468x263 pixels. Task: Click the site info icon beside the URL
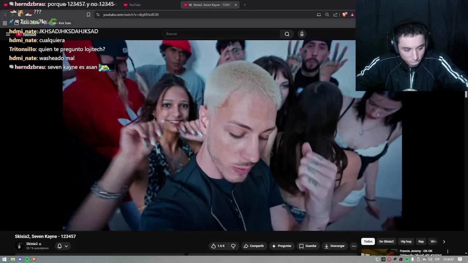97,15
